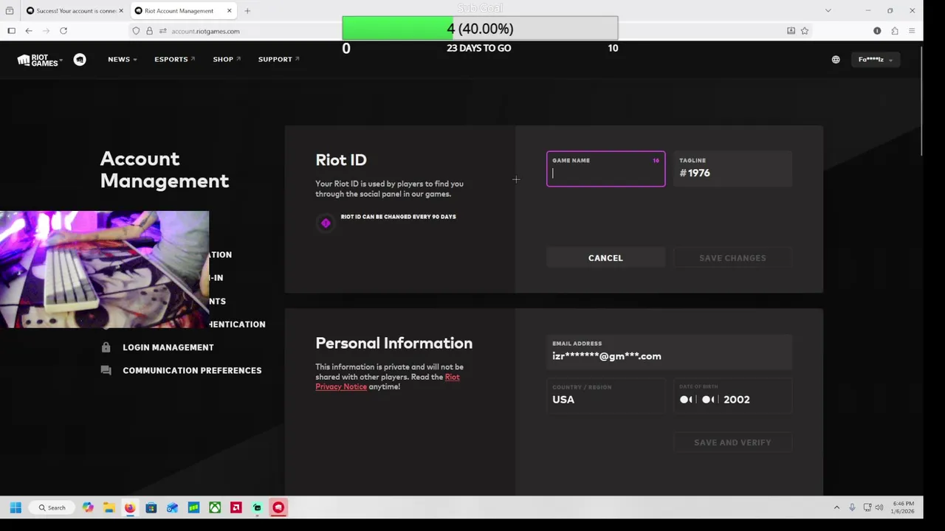Expand the NEWS menu
The width and height of the screenshot is (945, 531).
[122, 60]
